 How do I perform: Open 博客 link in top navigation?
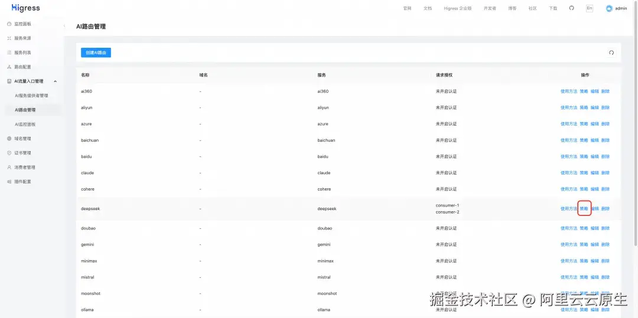512,8
